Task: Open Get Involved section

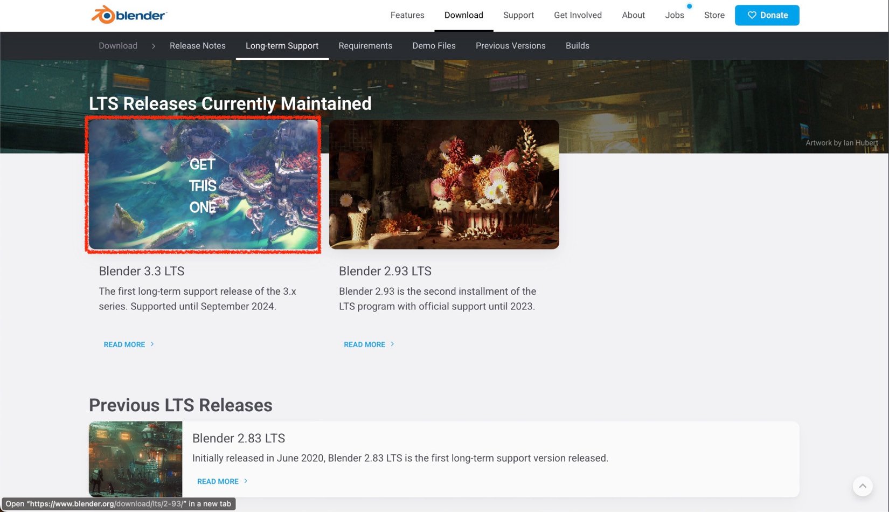Action: 578,15
